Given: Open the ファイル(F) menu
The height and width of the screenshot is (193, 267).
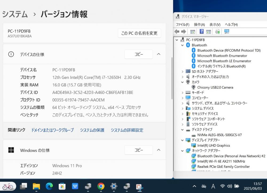Looking at the screenshot, I should (x=182, y=25).
